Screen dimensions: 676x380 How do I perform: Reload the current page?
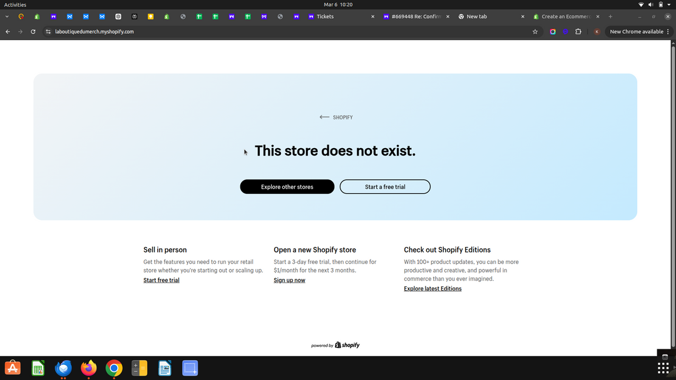click(33, 31)
